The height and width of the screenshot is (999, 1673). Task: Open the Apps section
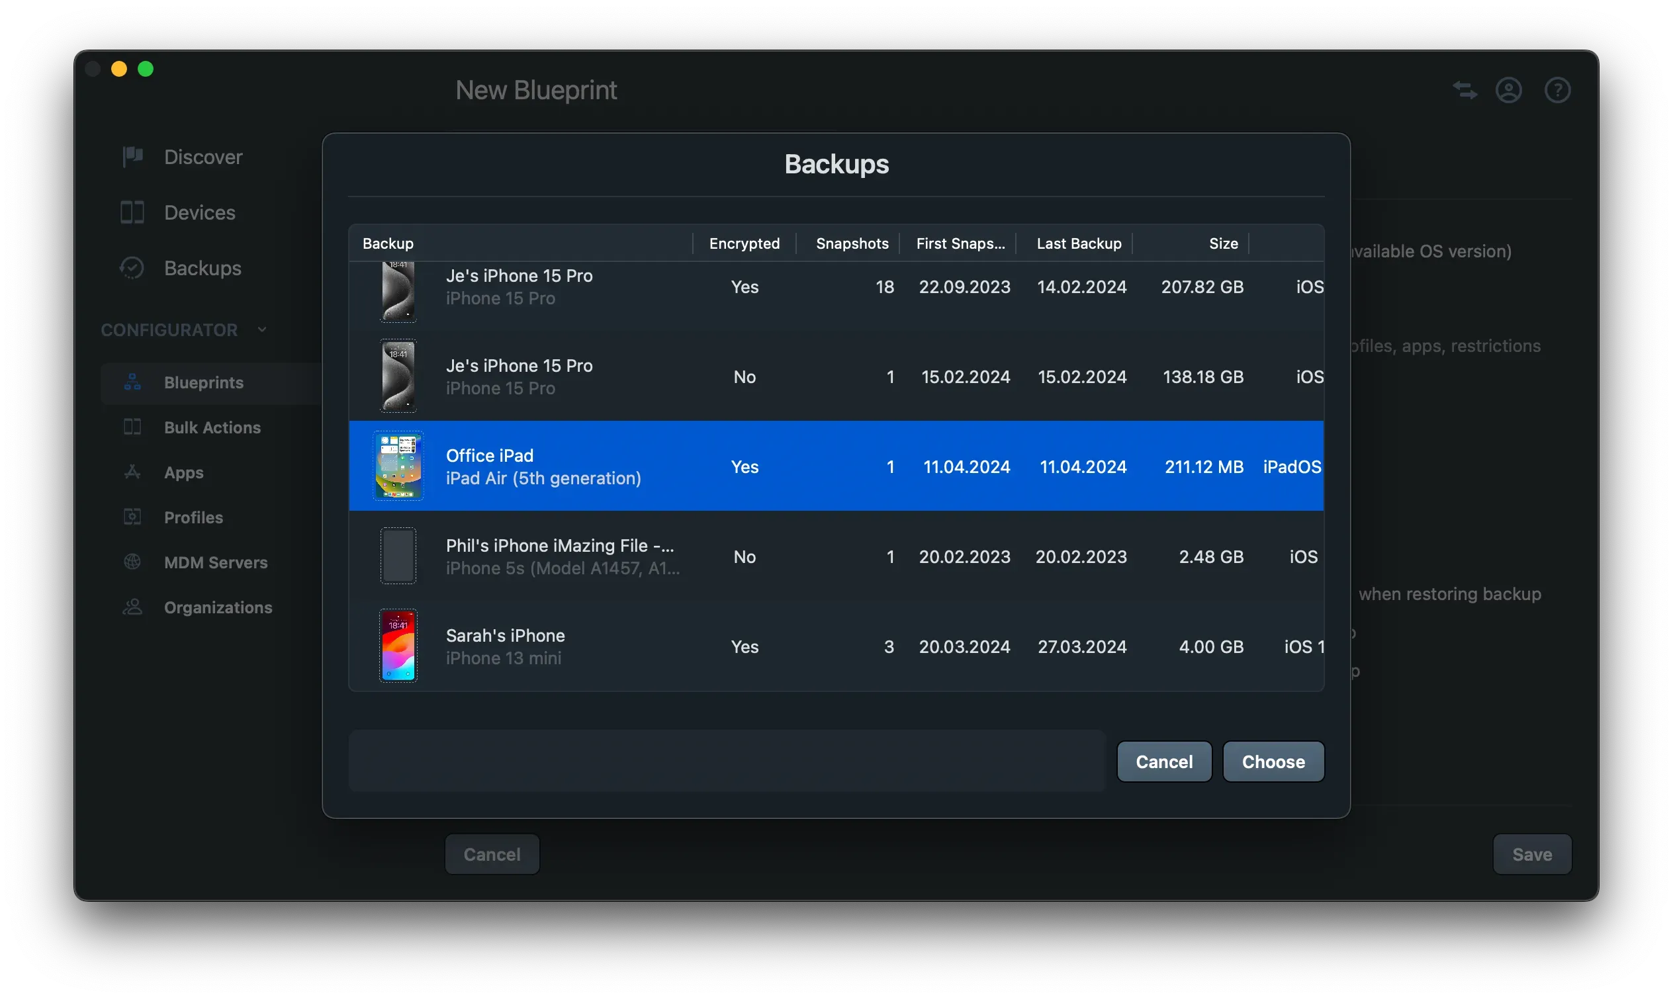[183, 472]
